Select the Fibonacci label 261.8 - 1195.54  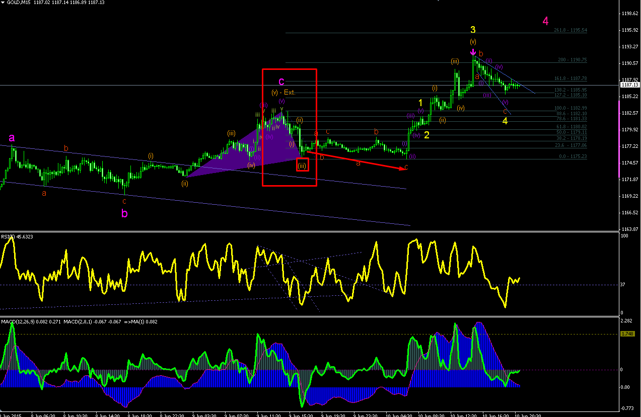click(571, 30)
